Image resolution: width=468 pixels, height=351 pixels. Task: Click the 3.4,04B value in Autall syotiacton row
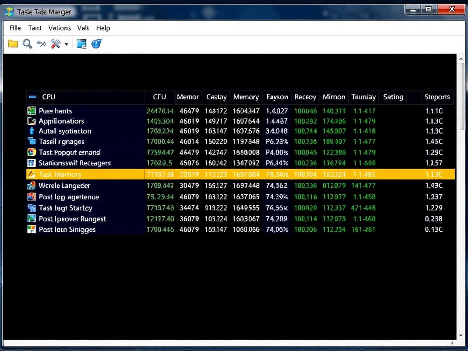point(277,131)
